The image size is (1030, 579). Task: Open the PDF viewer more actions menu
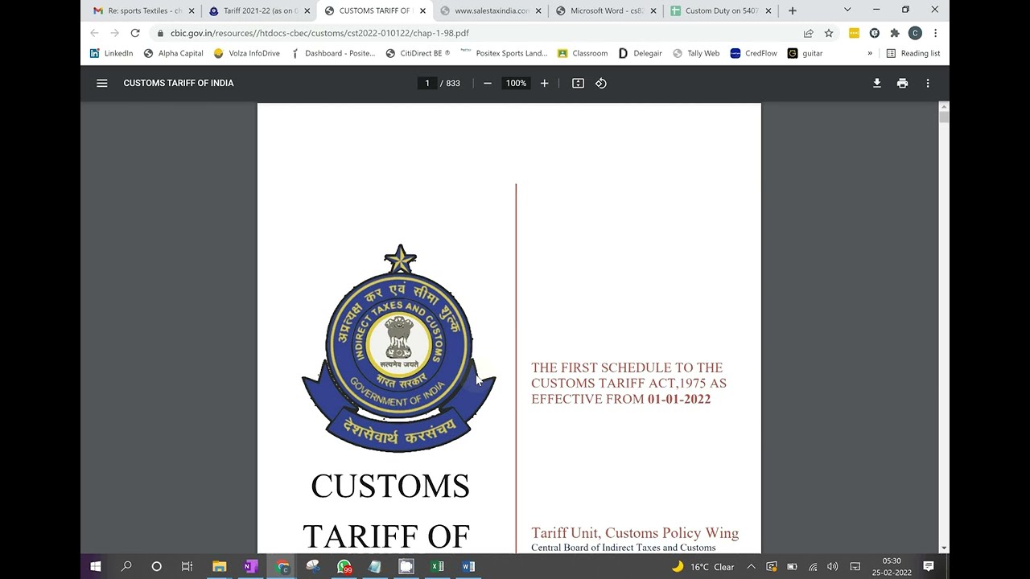click(928, 83)
